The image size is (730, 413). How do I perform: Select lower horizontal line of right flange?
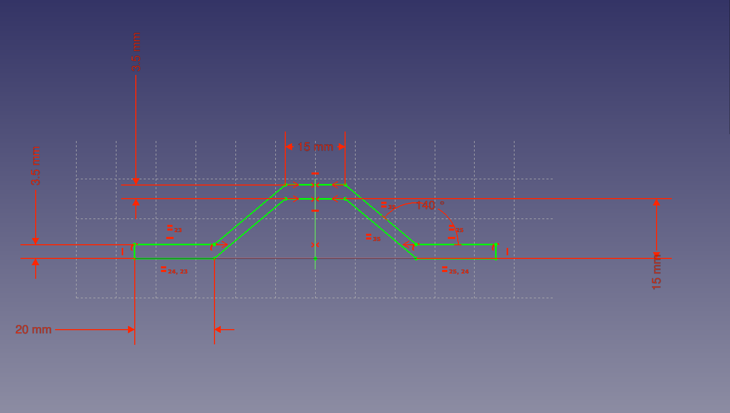click(456, 259)
